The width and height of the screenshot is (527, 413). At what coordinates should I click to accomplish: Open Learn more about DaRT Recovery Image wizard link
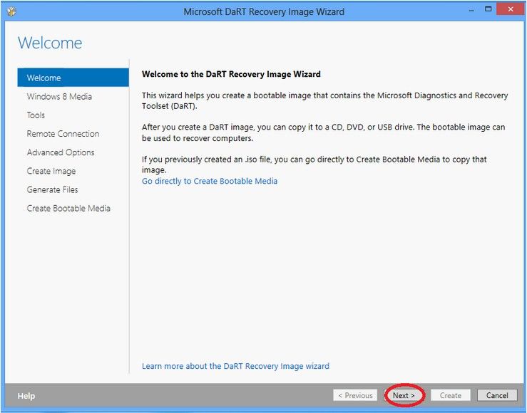coord(235,366)
